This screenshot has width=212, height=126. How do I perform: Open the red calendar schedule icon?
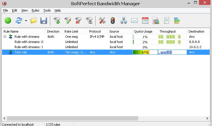(x=145, y=20)
